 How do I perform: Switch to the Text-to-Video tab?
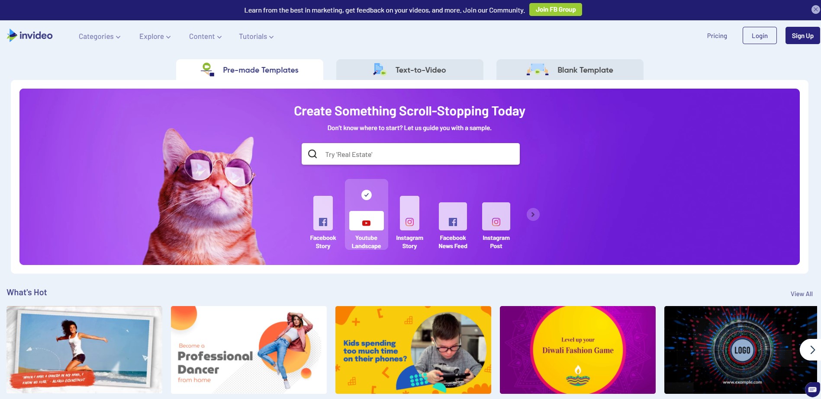click(410, 70)
